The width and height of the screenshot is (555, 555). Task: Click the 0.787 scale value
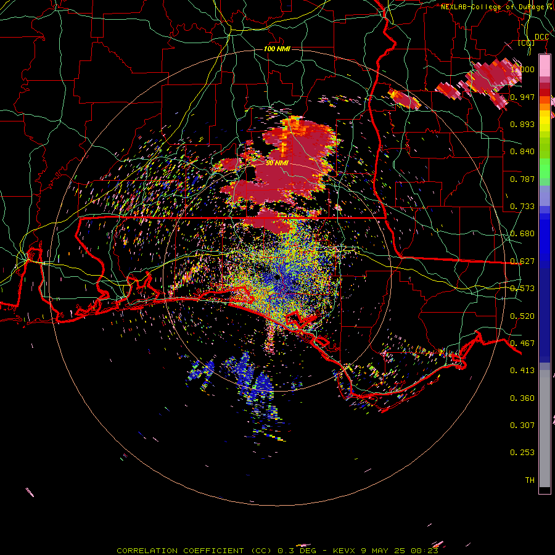(522, 179)
